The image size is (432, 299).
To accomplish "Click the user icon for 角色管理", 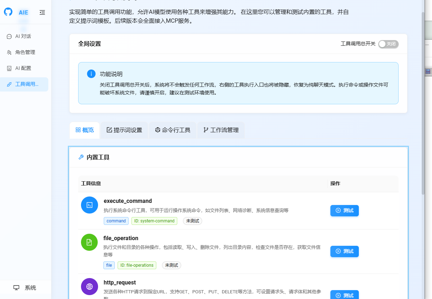I will [x=9, y=52].
